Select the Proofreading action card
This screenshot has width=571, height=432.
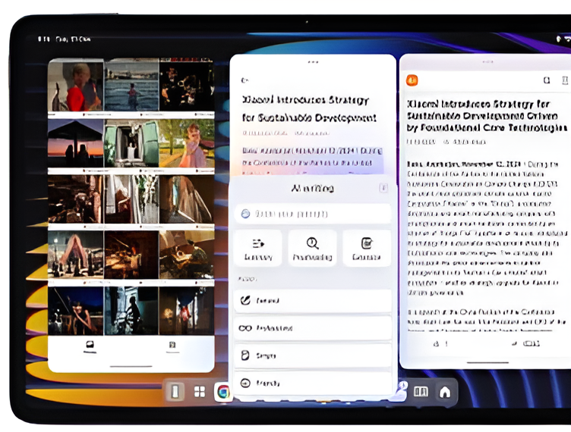(x=312, y=248)
